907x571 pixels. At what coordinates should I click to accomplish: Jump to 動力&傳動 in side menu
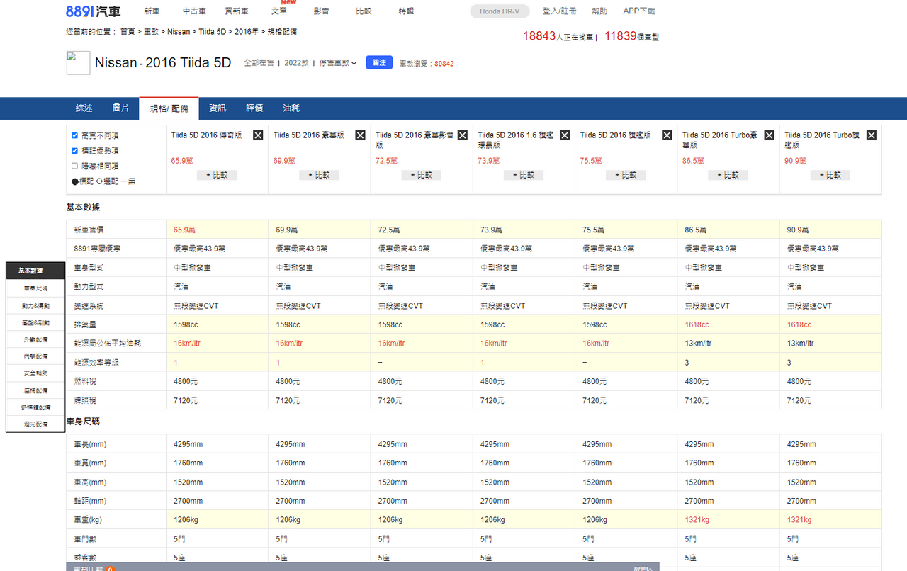35,305
